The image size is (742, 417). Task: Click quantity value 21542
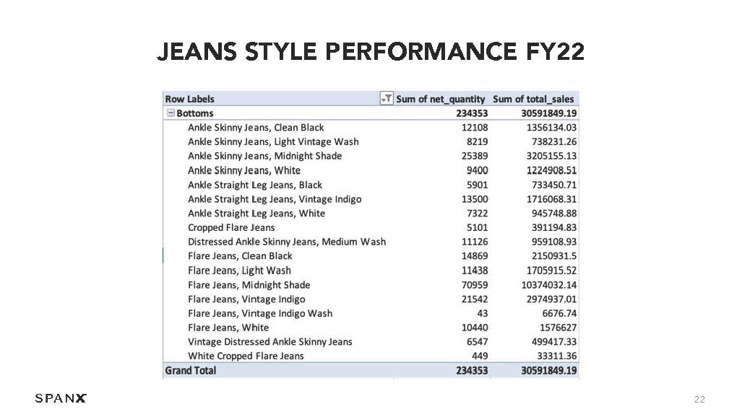(475, 299)
